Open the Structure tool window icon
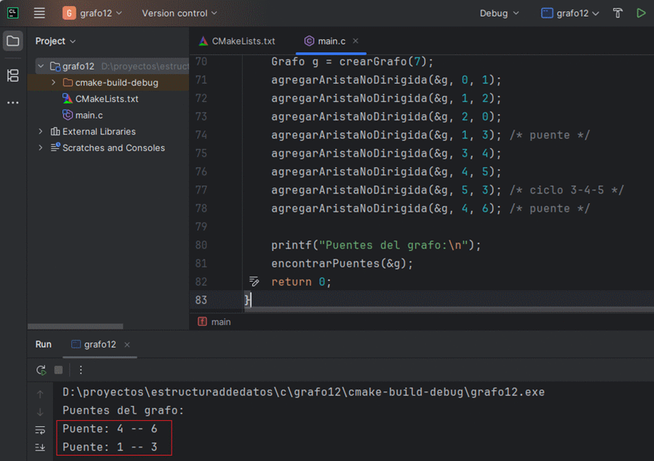This screenshot has height=461, width=654. click(x=13, y=75)
